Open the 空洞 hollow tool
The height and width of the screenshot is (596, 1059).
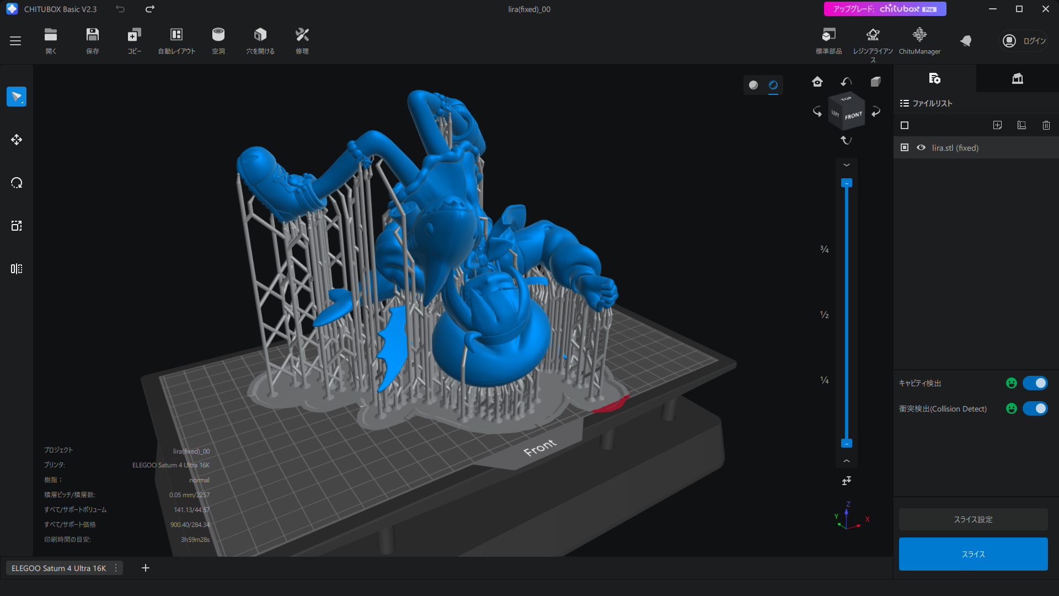[218, 41]
